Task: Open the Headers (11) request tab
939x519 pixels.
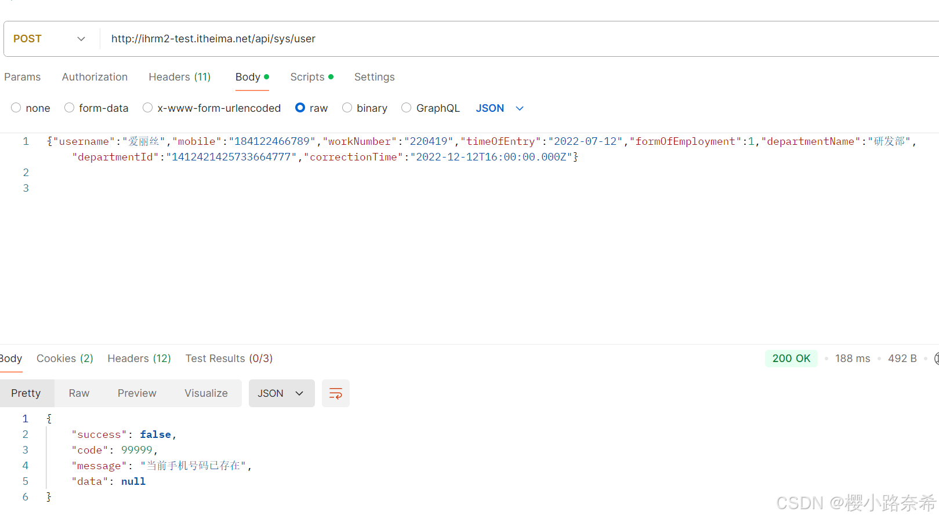Action: click(x=180, y=77)
